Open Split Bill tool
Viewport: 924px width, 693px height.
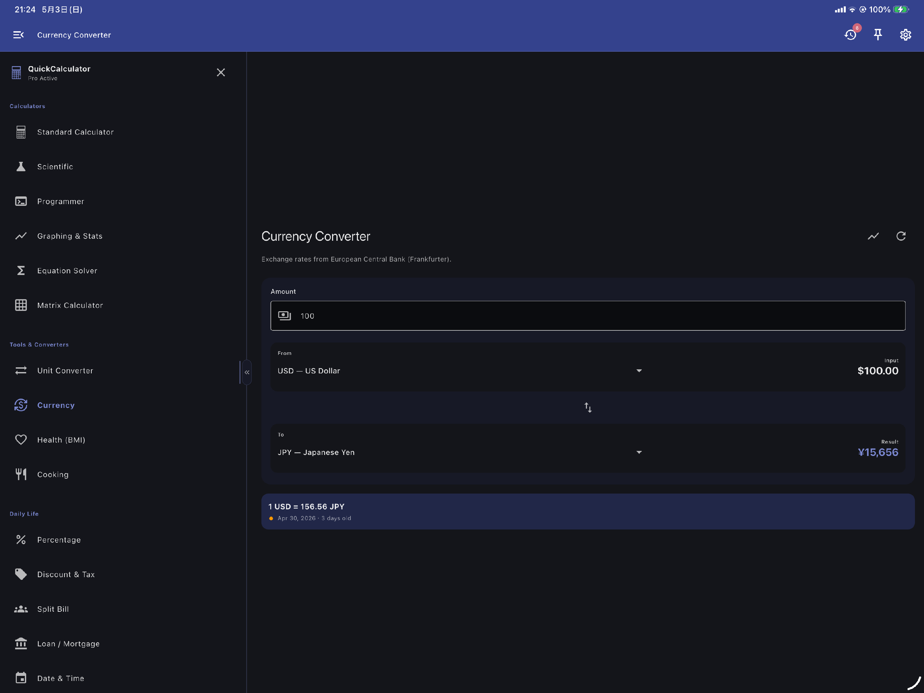(122, 609)
